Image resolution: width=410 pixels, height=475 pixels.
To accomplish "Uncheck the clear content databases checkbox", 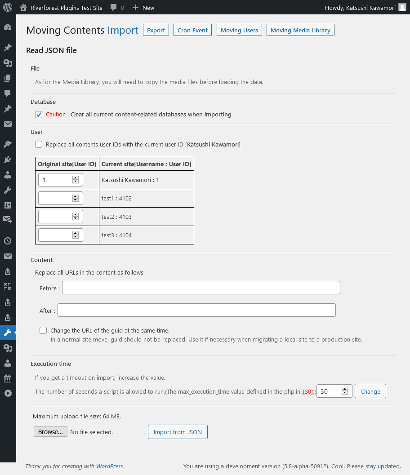I will tap(39, 115).
